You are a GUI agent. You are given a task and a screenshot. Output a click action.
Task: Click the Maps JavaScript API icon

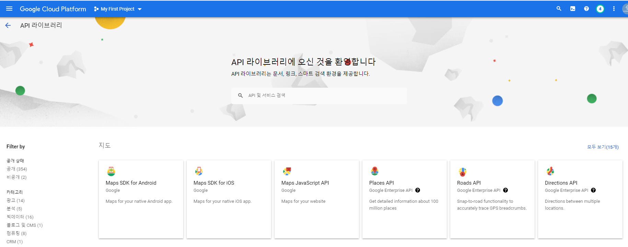[x=287, y=171]
